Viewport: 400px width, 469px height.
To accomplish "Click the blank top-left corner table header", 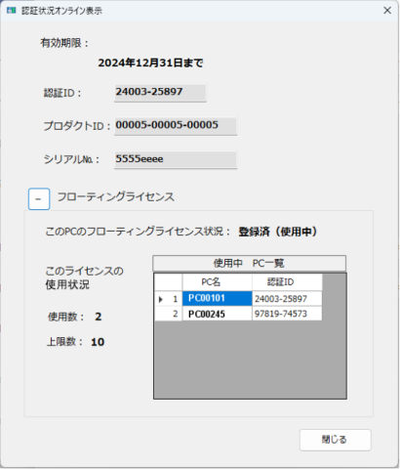I will tap(169, 282).
